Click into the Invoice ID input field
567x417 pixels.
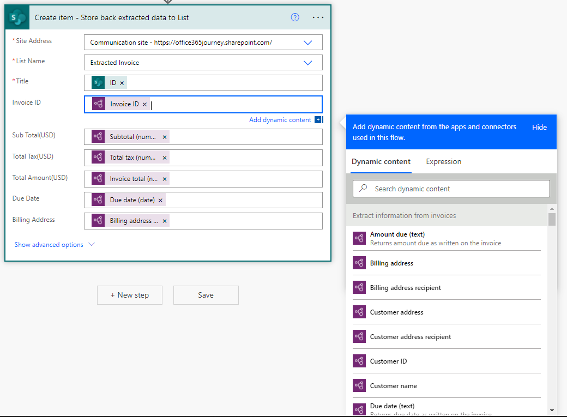point(203,105)
